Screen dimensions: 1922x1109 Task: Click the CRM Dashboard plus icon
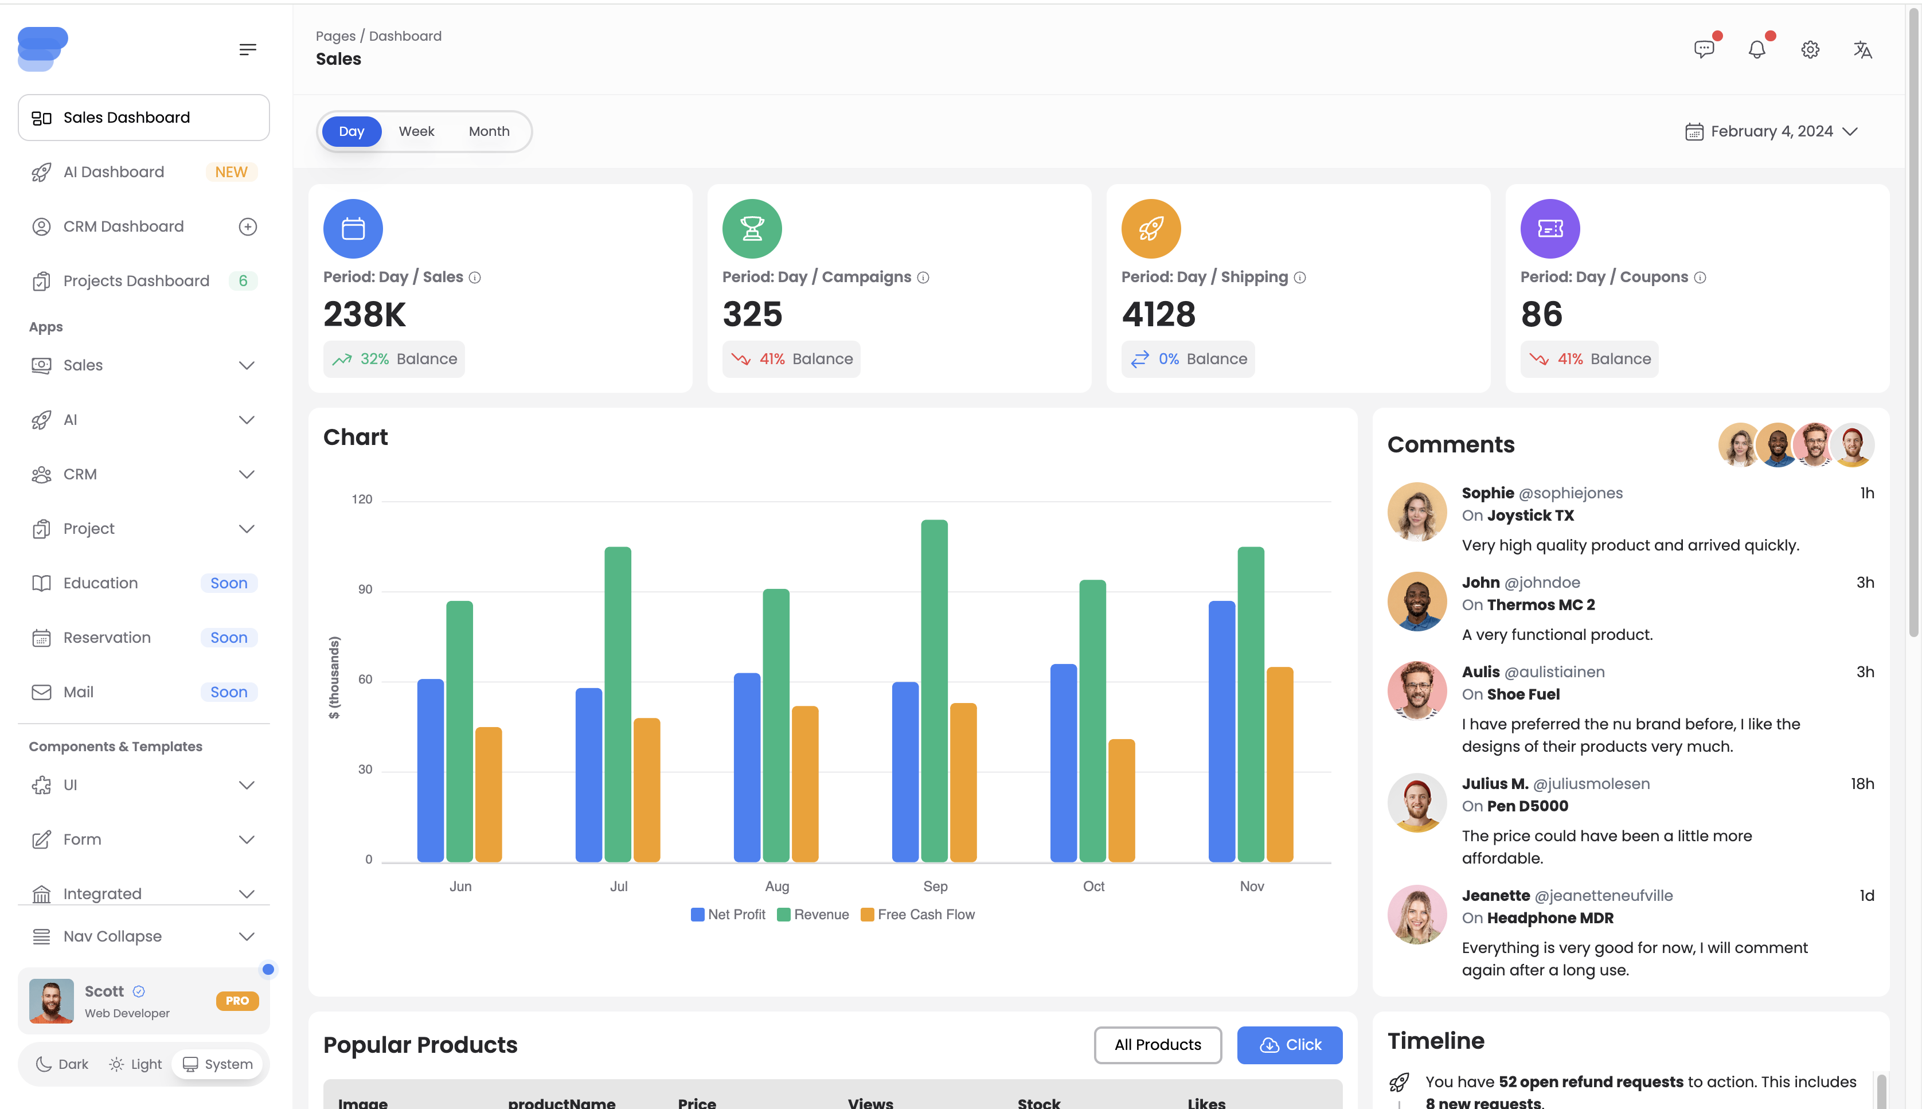tap(248, 227)
